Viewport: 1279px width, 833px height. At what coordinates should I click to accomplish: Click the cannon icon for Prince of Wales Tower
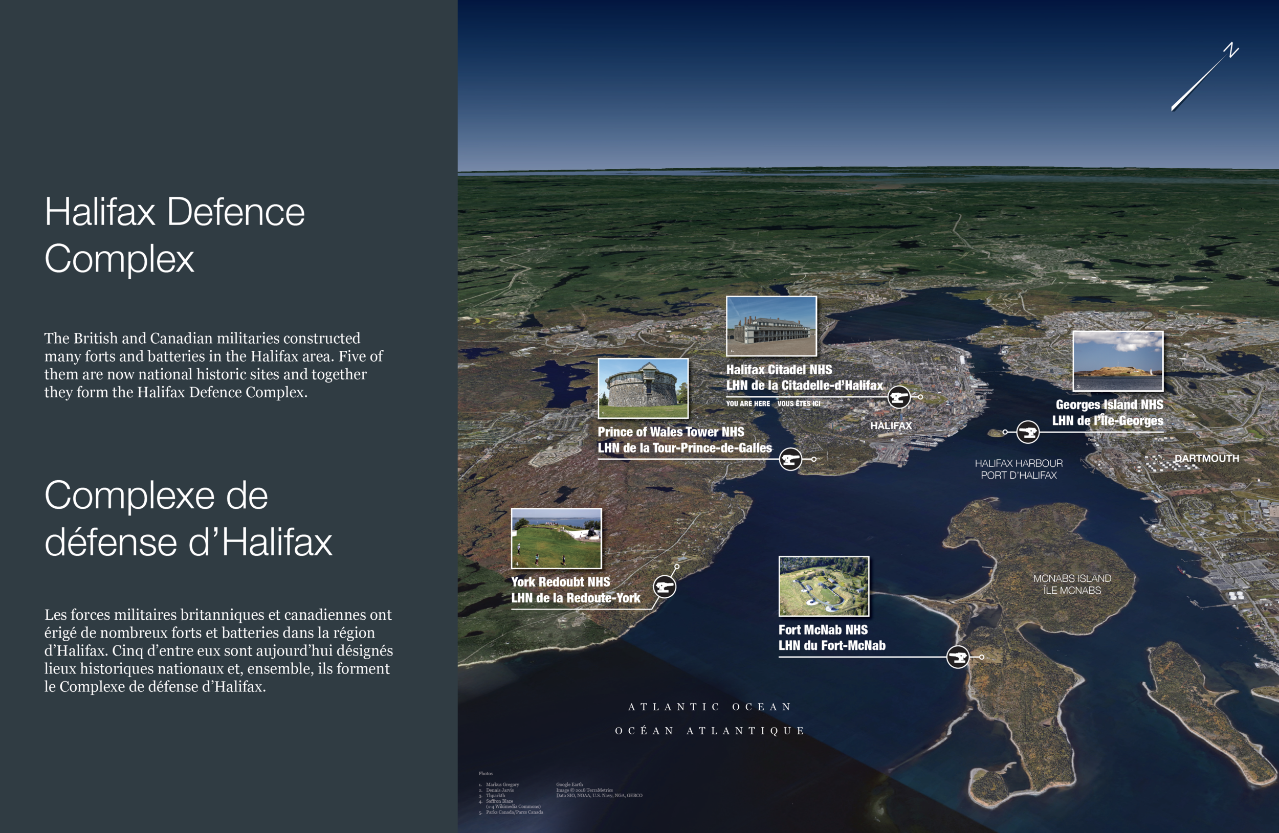coord(790,459)
